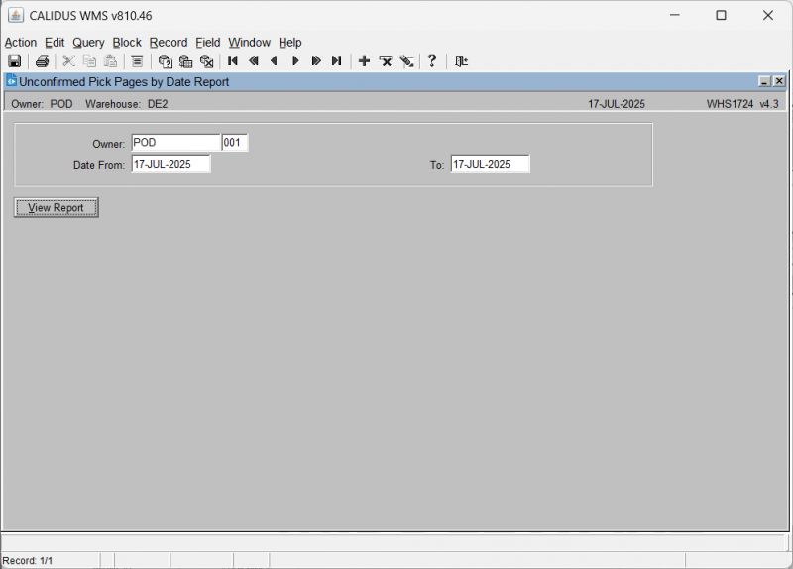Image resolution: width=793 pixels, height=569 pixels.
Task: Click the Delete Record icon
Action: coord(386,61)
